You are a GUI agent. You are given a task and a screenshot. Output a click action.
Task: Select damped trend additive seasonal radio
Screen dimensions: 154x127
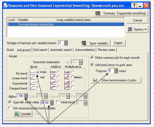click(58, 87)
